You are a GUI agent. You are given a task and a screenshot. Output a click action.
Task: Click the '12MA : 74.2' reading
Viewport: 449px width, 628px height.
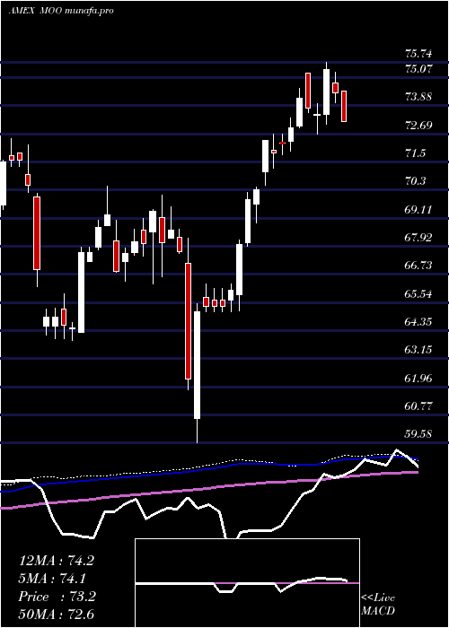point(56,561)
